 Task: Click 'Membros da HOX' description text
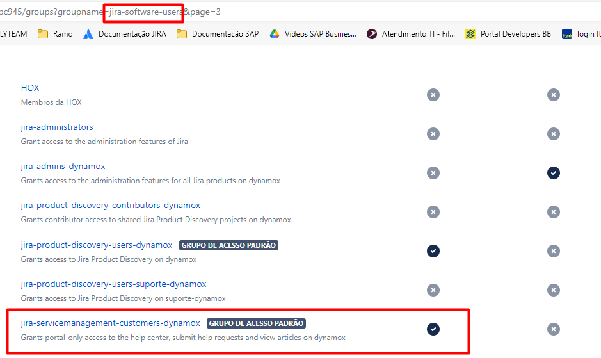(x=51, y=102)
